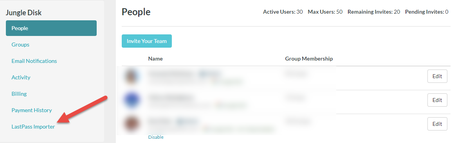The width and height of the screenshot is (456, 143).
Task: Click the Disable link under the third user
Action: (x=156, y=137)
